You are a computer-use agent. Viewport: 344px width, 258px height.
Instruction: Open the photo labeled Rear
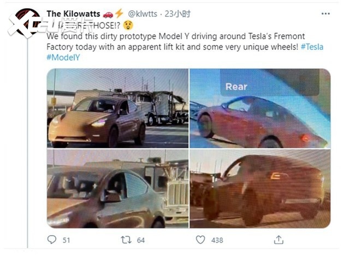(x=260, y=107)
